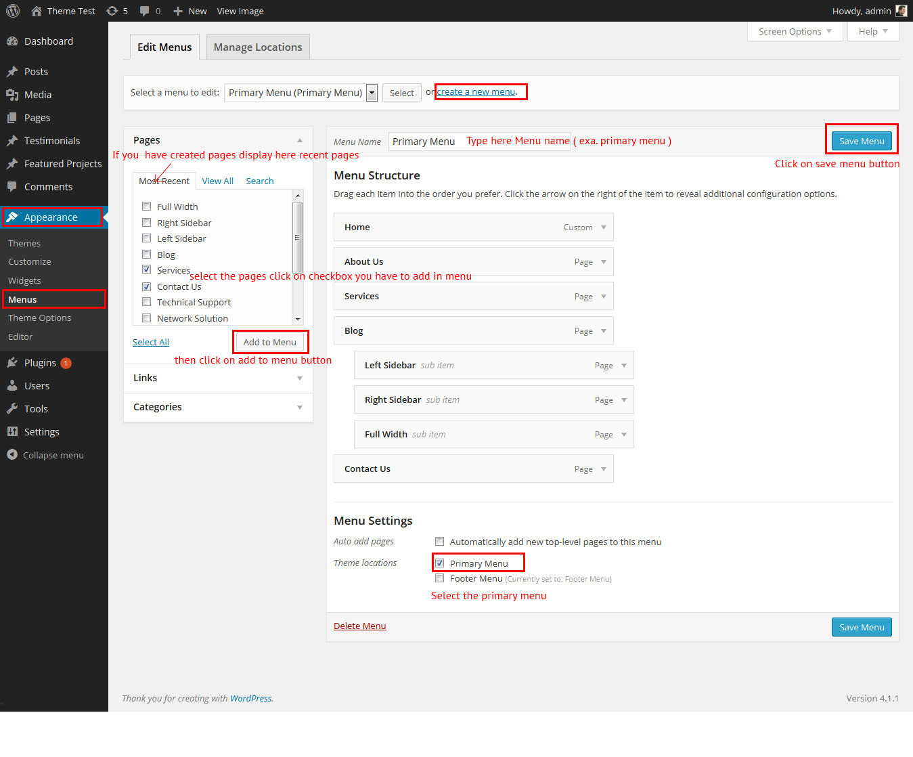Viewport: 913px width, 757px height.
Task: Uncheck the Contact Us page checkbox
Action: click(146, 286)
